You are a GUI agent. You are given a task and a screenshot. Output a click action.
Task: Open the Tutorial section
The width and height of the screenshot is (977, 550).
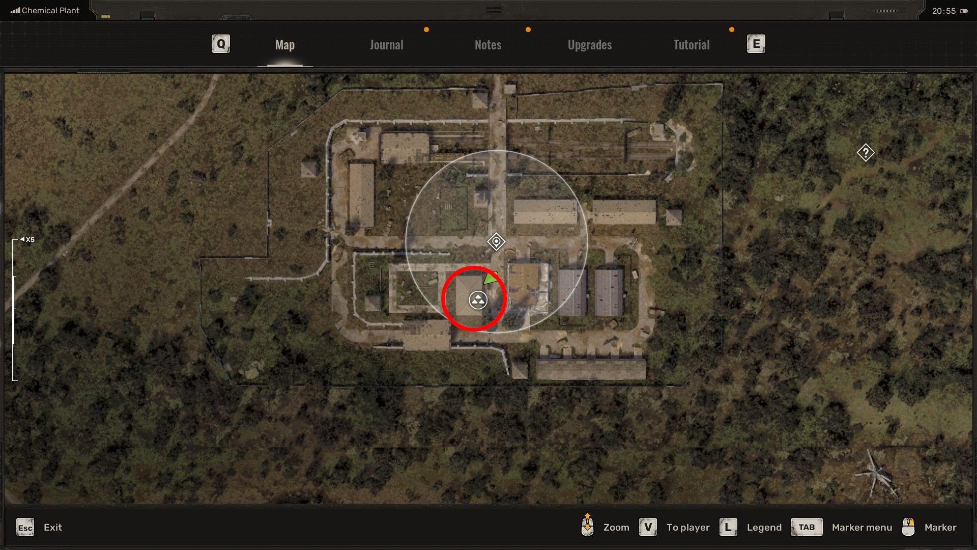tap(691, 44)
